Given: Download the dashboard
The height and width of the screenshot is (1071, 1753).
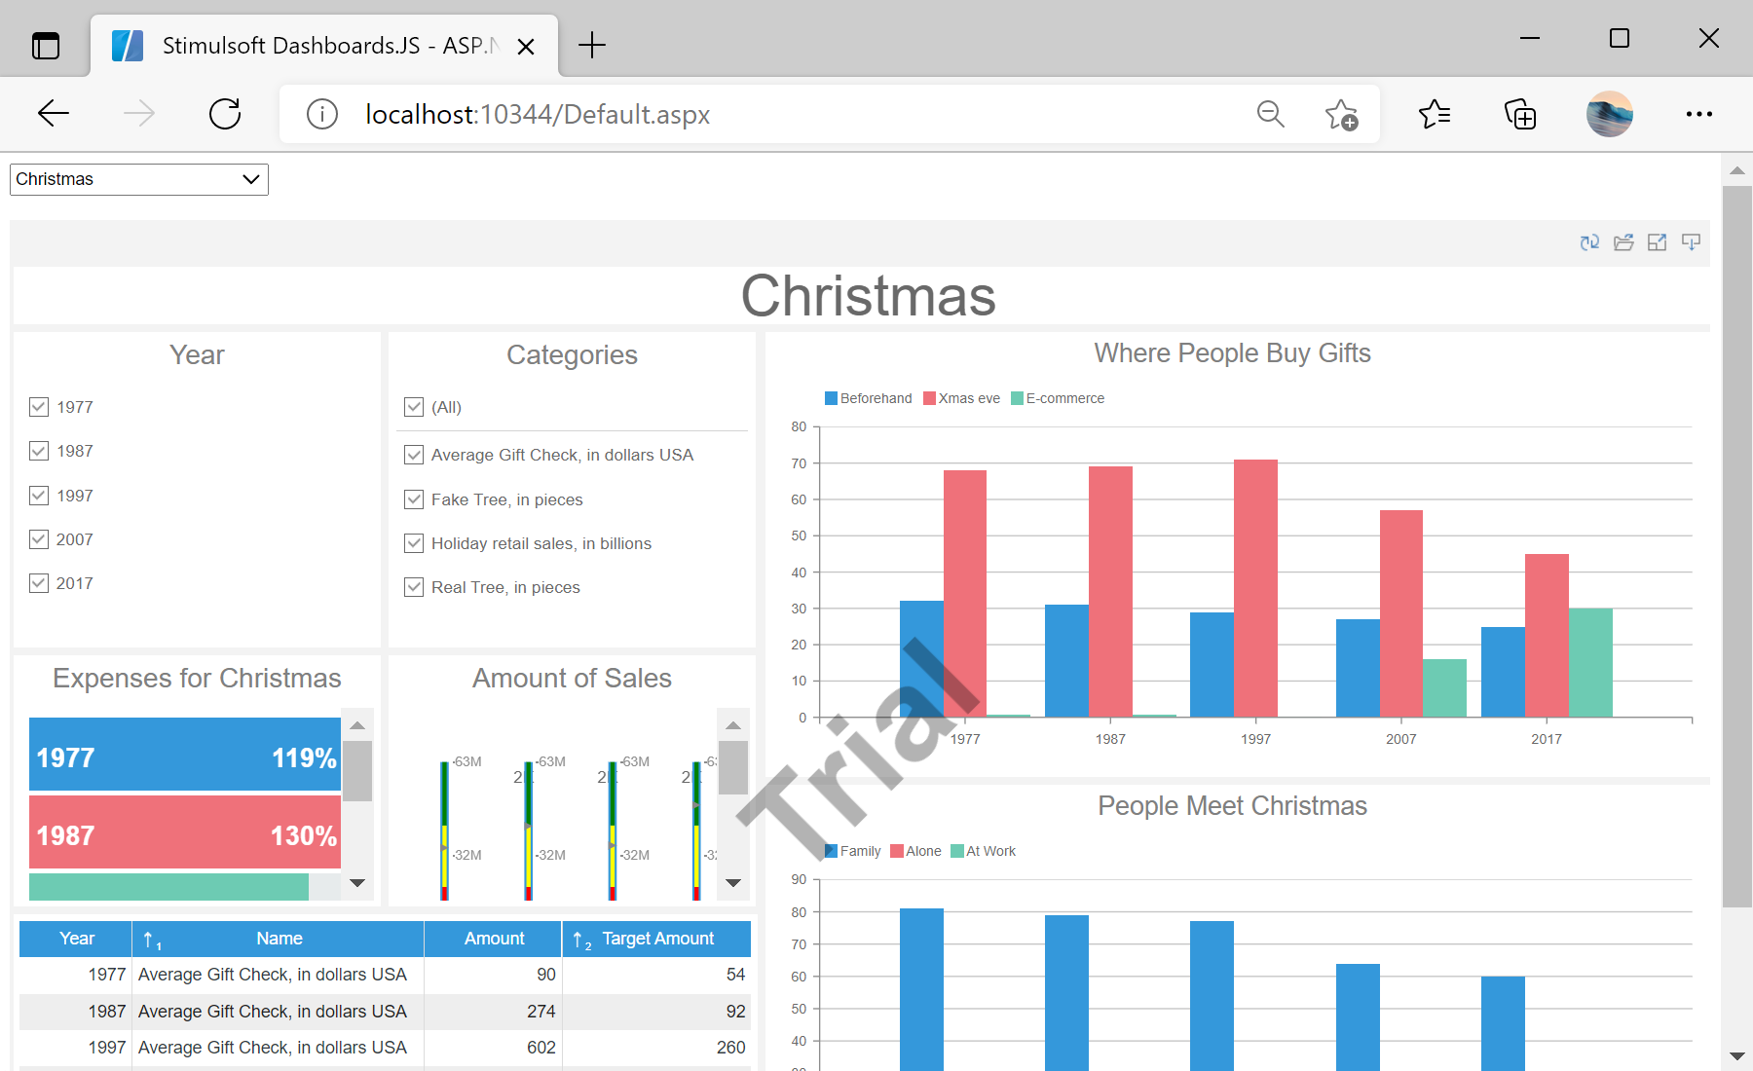Looking at the screenshot, I should [x=1690, y=241].
